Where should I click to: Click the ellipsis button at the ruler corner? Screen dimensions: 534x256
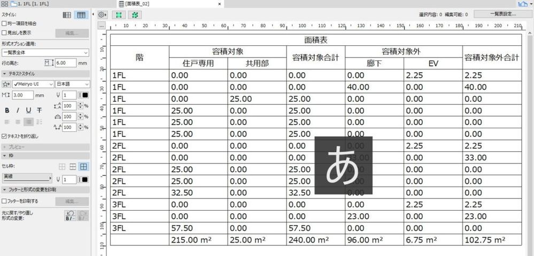102,26
